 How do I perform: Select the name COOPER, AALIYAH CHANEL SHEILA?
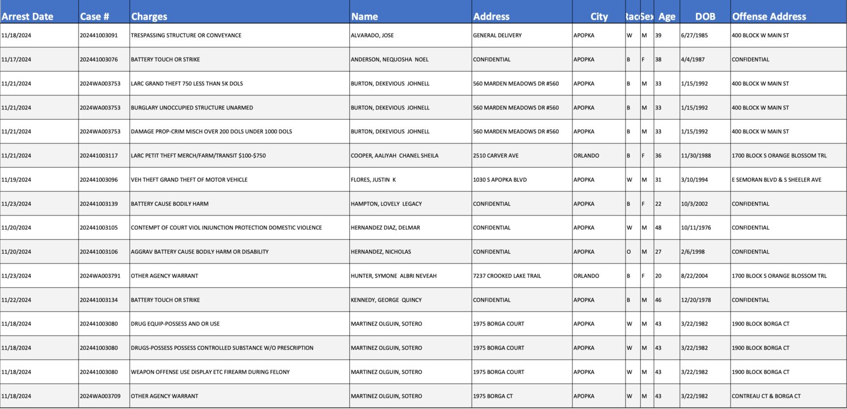[410, 156]
